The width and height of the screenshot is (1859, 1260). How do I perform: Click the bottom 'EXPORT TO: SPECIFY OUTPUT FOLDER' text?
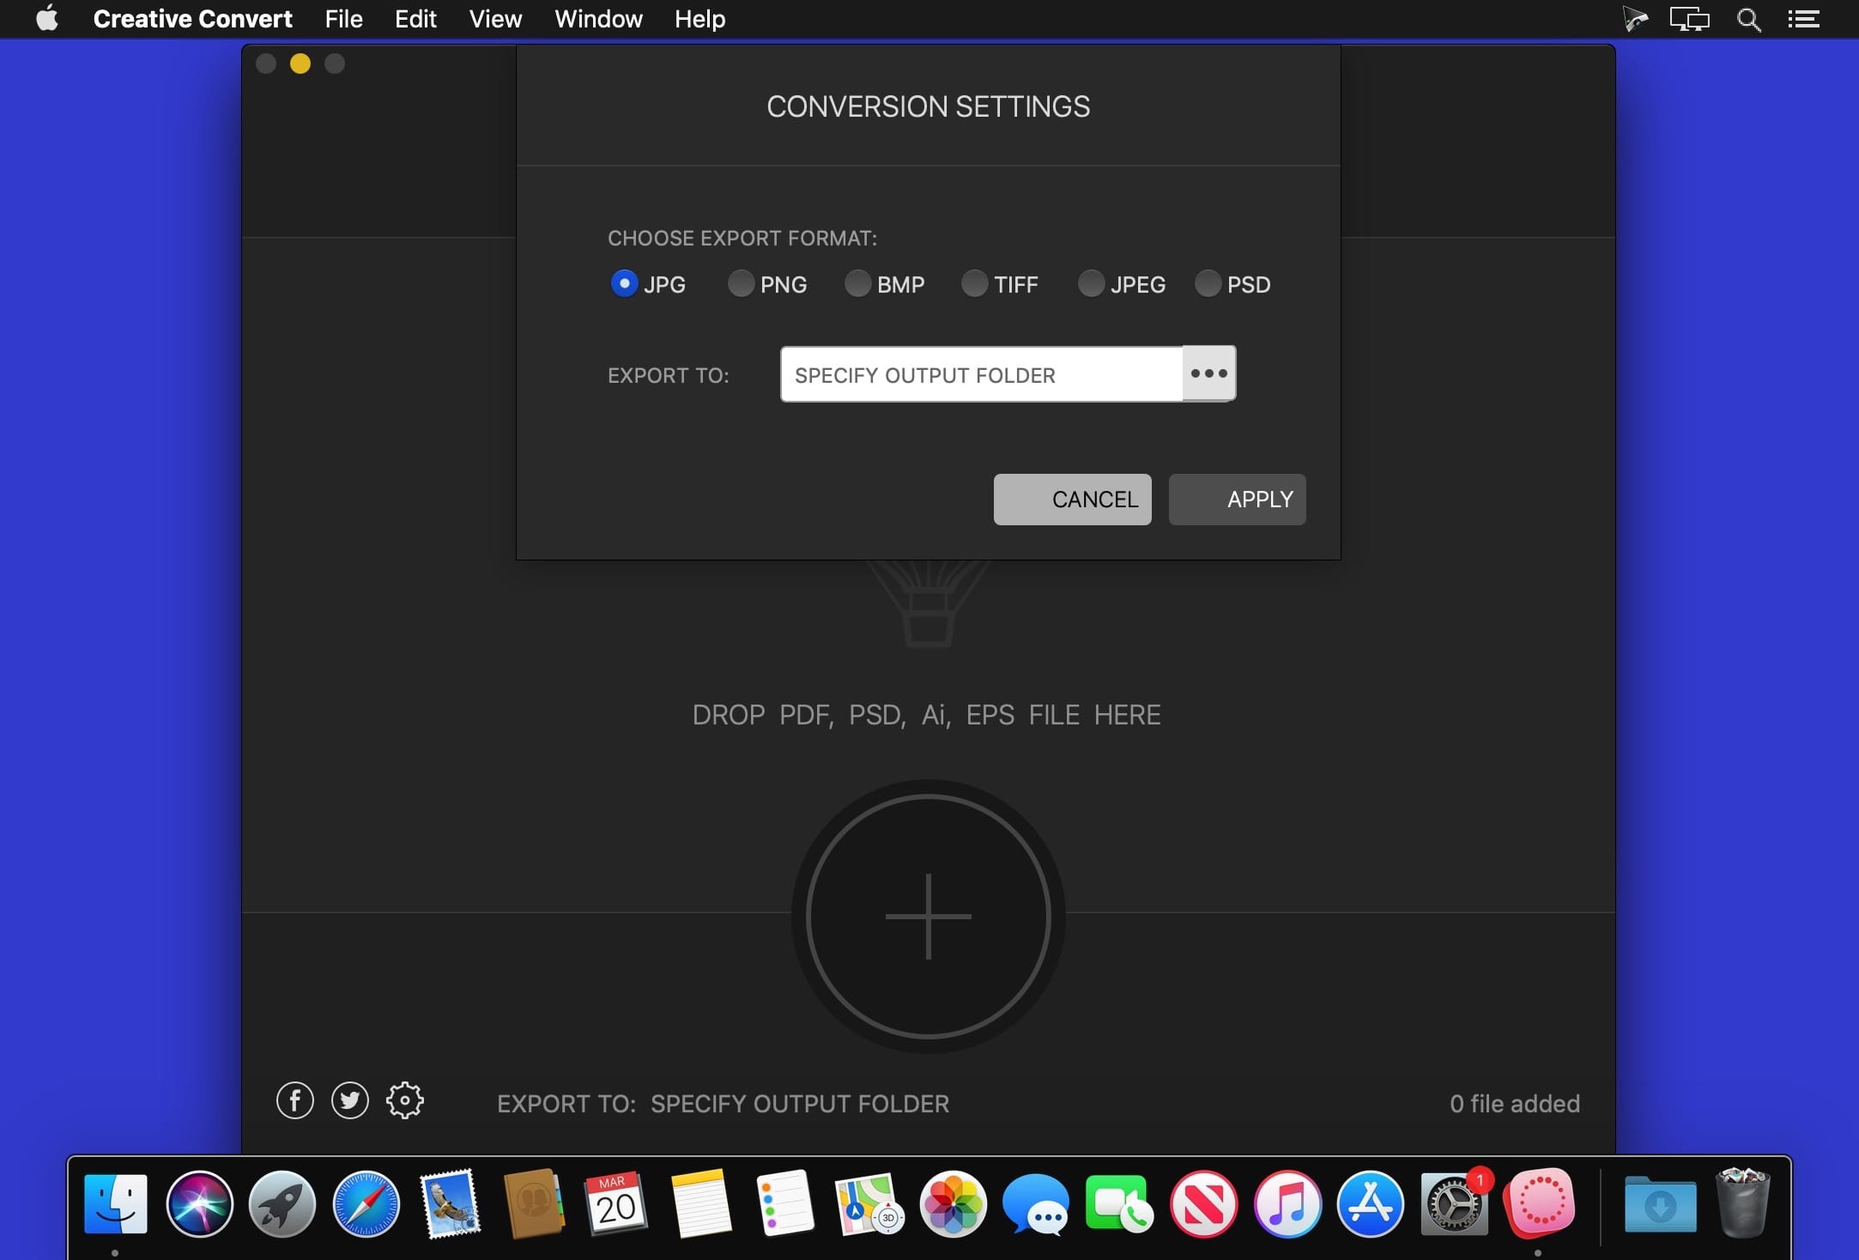pyautogui.click(x=724, y=1104)
